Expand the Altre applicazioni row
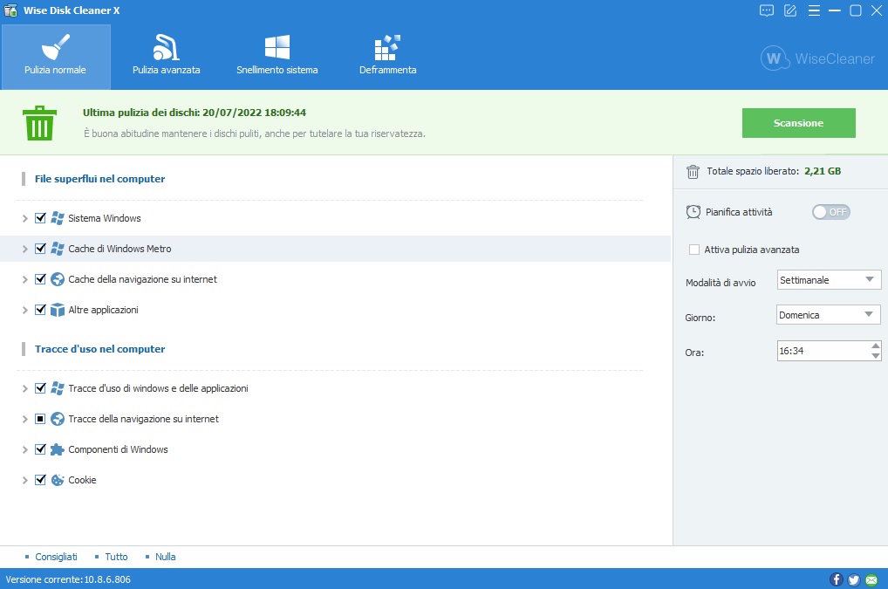The image size is (888, 589). point(25,311)
